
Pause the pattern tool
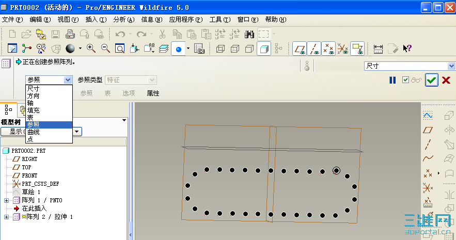392,80
